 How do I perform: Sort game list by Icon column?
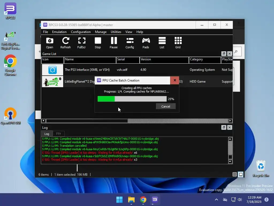[53, 60]
